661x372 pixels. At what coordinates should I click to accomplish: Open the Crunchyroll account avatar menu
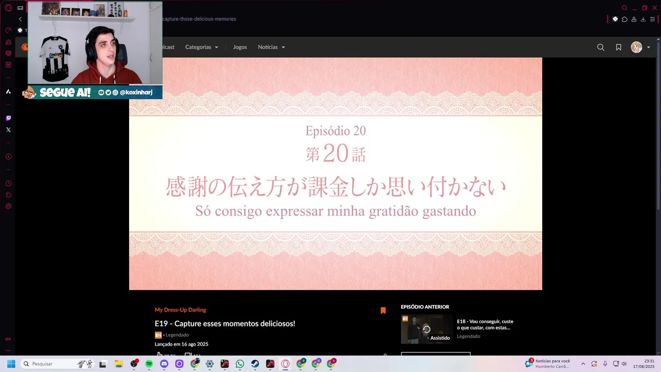(640, 47)
